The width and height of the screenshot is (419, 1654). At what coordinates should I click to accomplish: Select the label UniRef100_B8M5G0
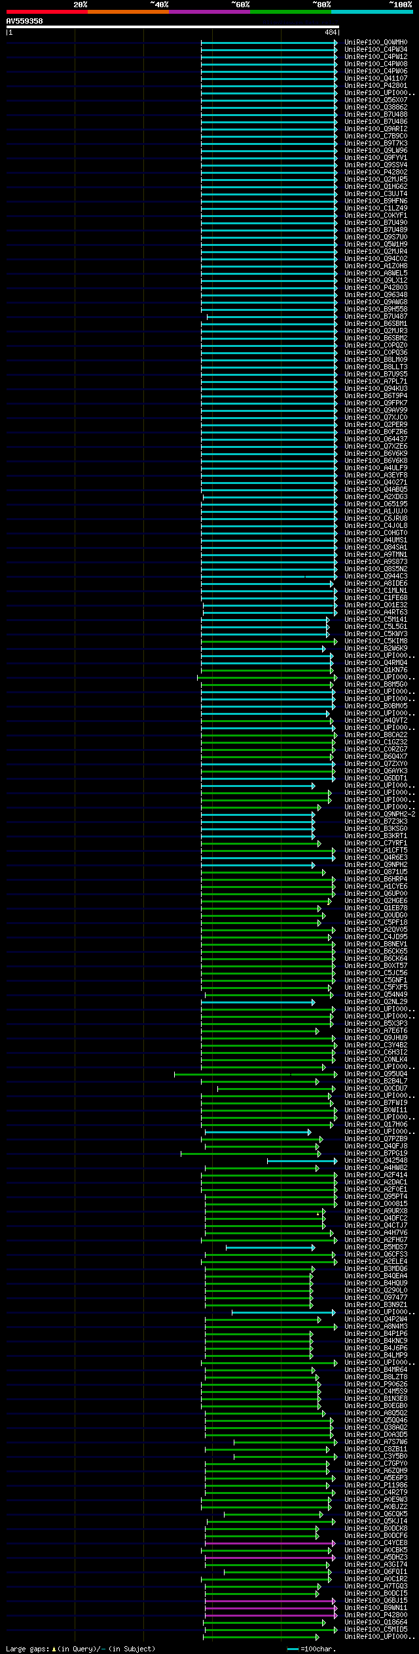click(376, 684)
